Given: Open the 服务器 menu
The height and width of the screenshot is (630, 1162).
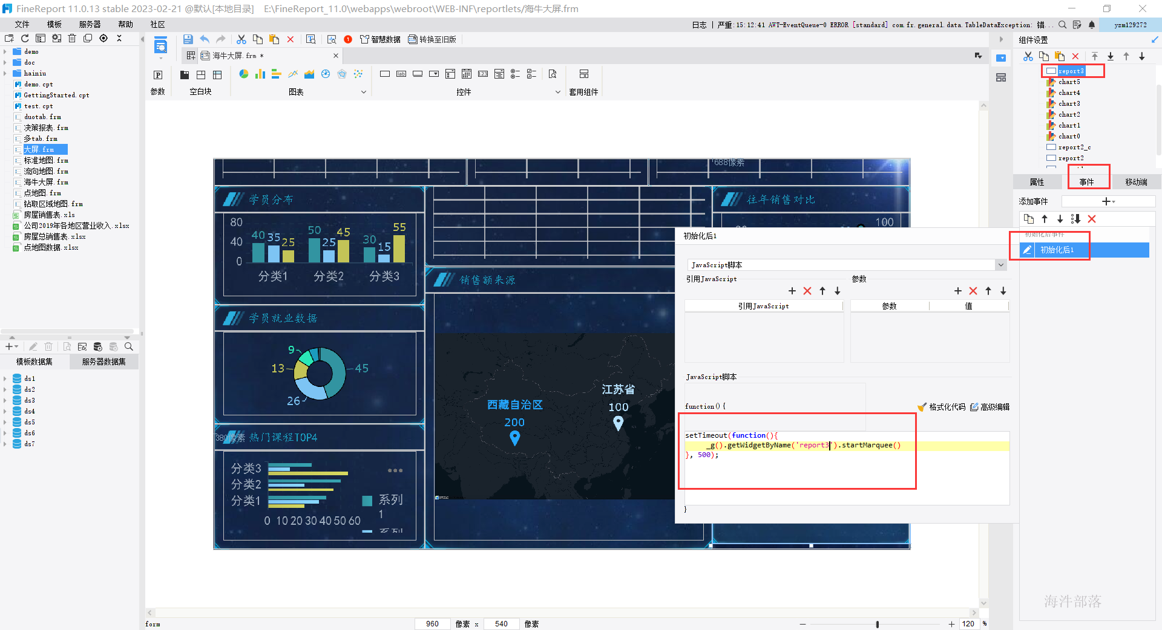Looking at the screenshot, I should coord(90,24).
